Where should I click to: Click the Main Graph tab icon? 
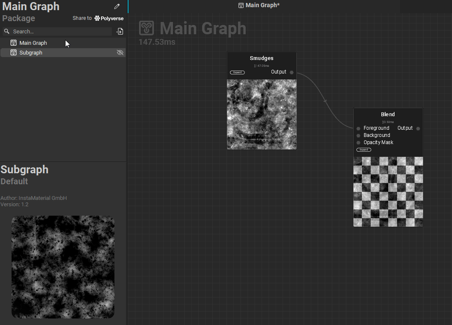click(x=241, y=5)
